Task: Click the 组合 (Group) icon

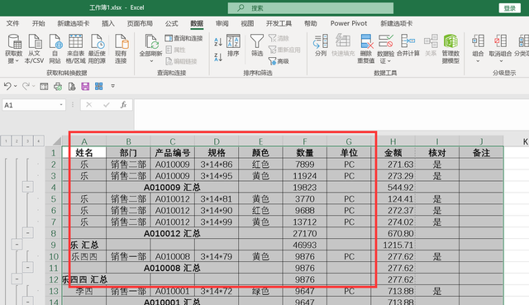Action: (478, 41)
